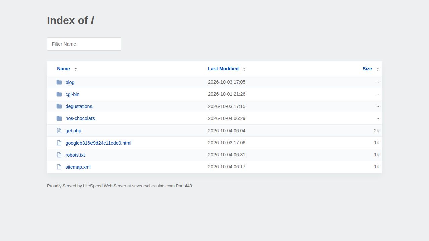Click the 2k size of get.php

(x=376, y=131)
